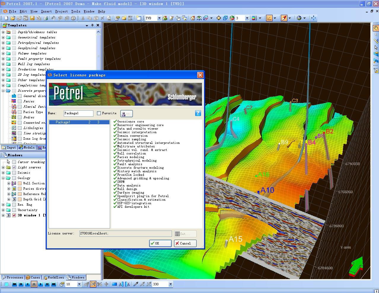This screenshot has width=379, height=293.
Task: Open the dropdown showing 330
Action: coord(170,284)
